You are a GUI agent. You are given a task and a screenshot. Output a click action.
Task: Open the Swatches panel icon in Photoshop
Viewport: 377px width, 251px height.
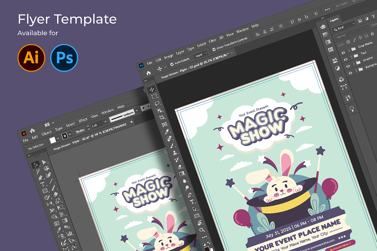(325, 34)
